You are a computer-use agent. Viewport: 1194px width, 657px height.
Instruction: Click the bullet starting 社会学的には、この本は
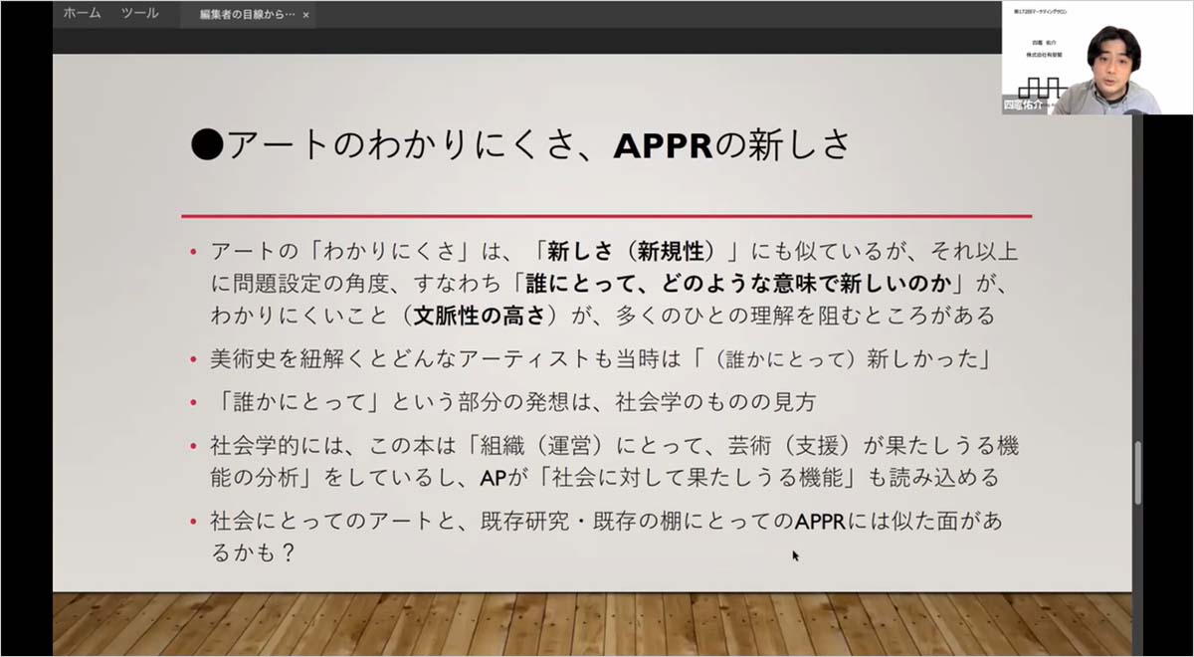(x=614, y=462)
